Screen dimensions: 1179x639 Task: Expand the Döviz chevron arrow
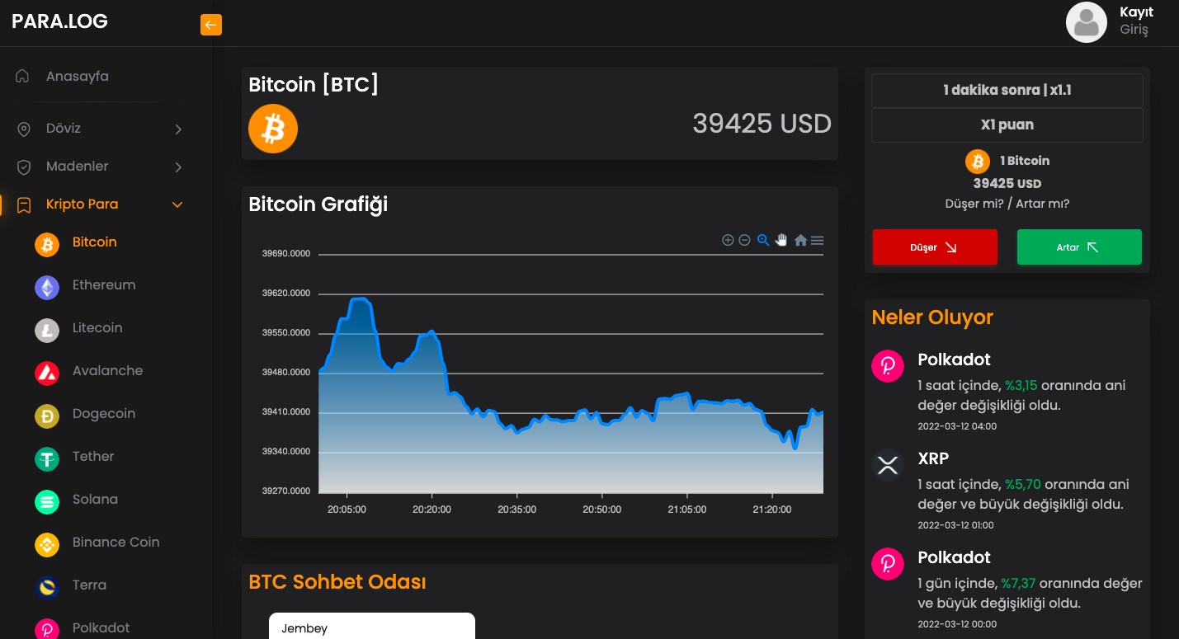(178, 129)
